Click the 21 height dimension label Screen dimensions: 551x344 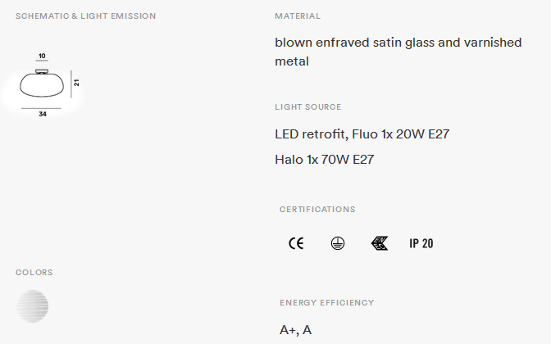tap(76, 83)
